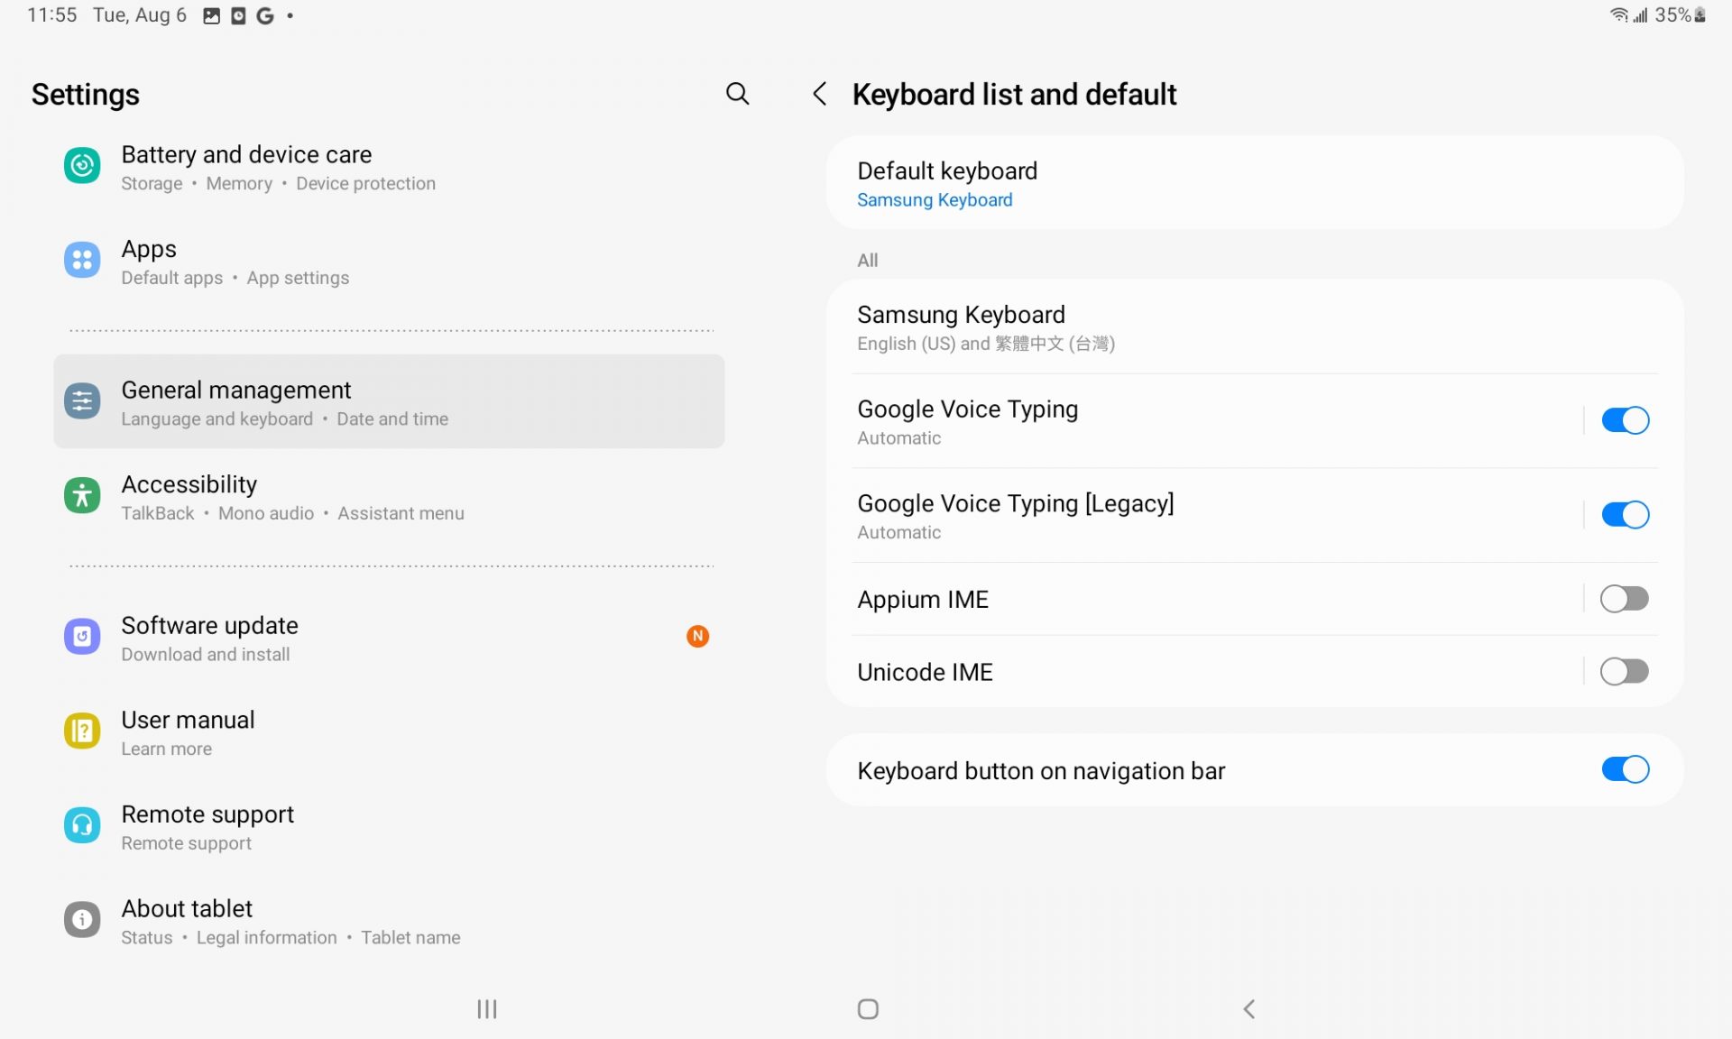Open Samsung Keyboard settings entry
Viewport: 1732px width, 1039px height.
click(1254, 328)
